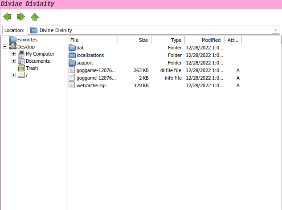Image resolution: width=282 pixels, height=210 pixels.
Task: Click the green back arrow
Action: 7,16
